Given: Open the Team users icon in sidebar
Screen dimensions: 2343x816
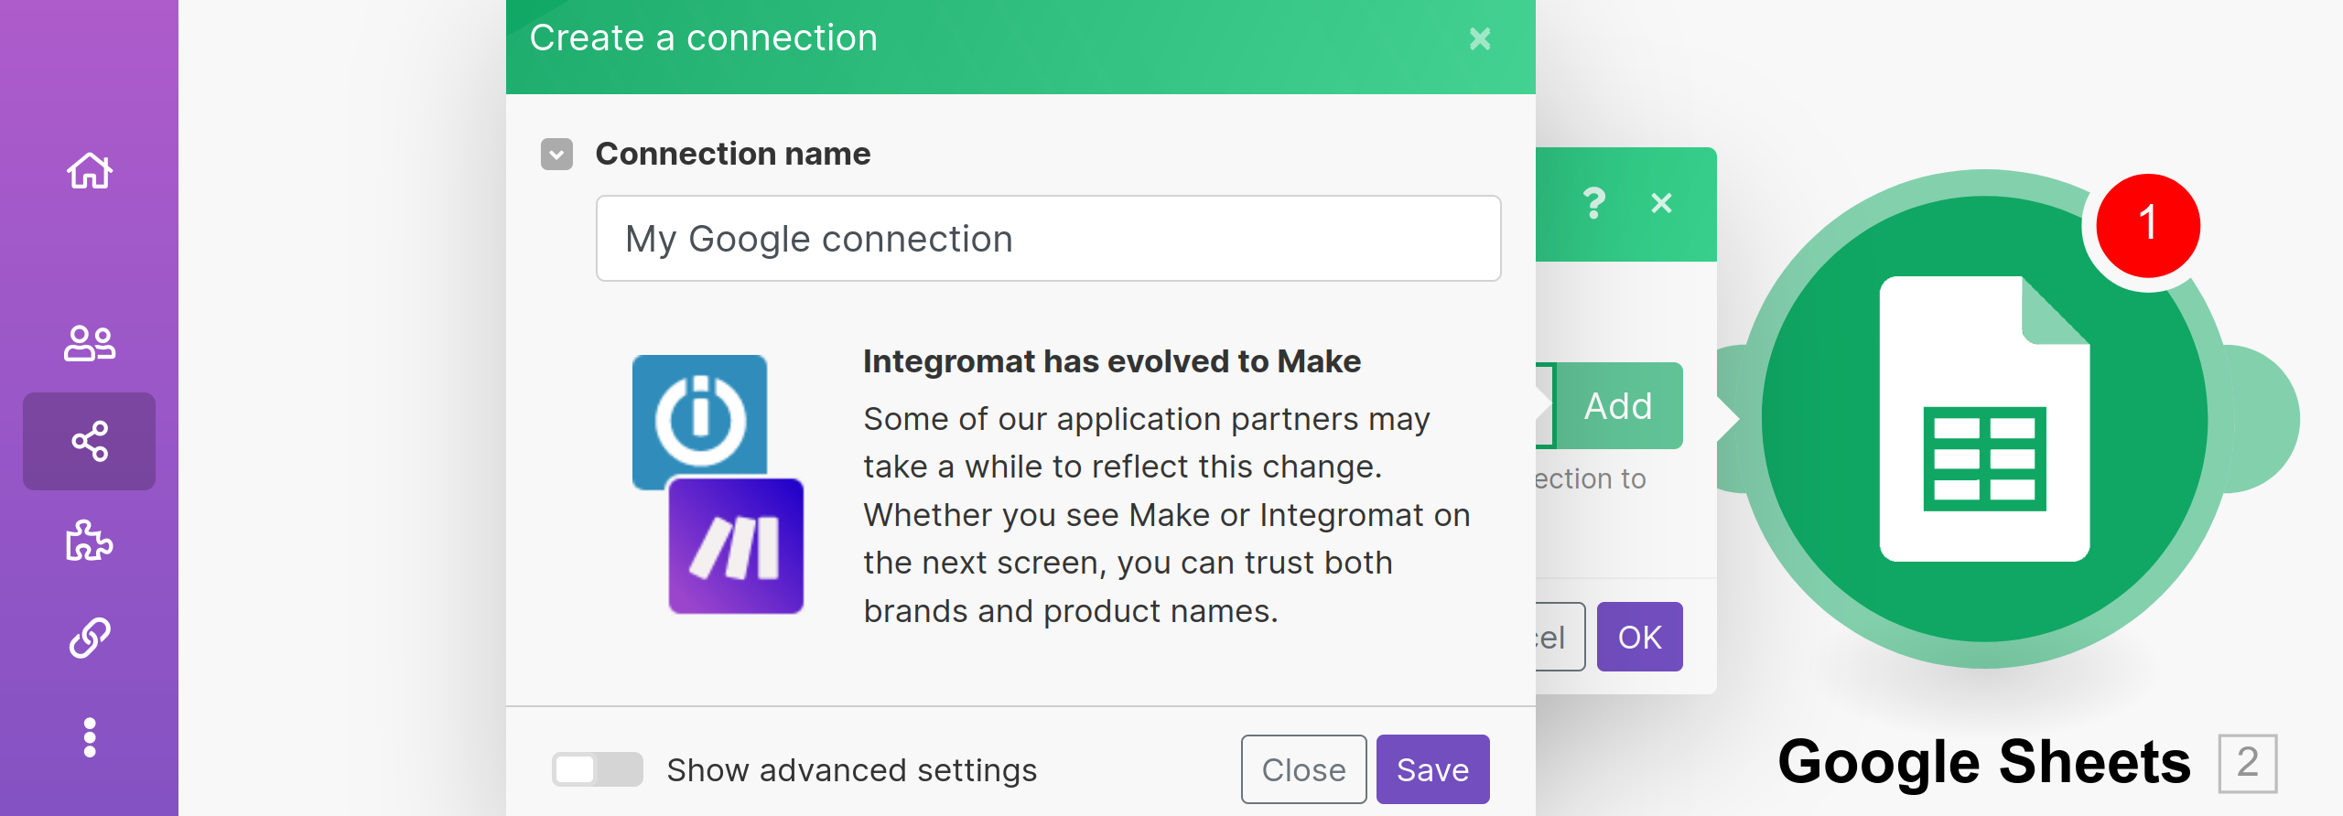Looking at the screenshot, I should (90, 343).
